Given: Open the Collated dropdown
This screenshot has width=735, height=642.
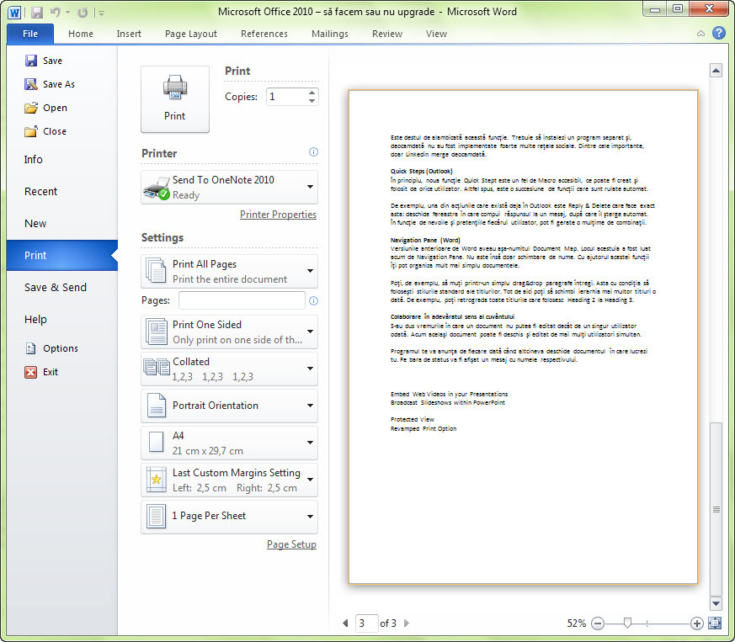Looking at the screenshot, I should [x=229, y=369].
